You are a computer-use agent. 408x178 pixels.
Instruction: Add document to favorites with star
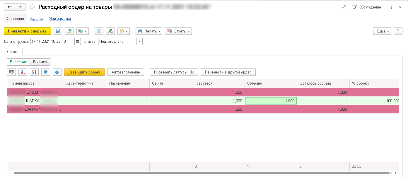[x=32, y=7]
